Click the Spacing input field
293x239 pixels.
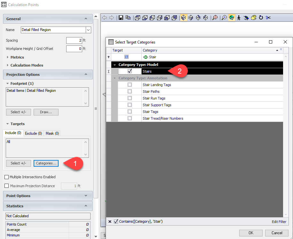coord(74,40)
